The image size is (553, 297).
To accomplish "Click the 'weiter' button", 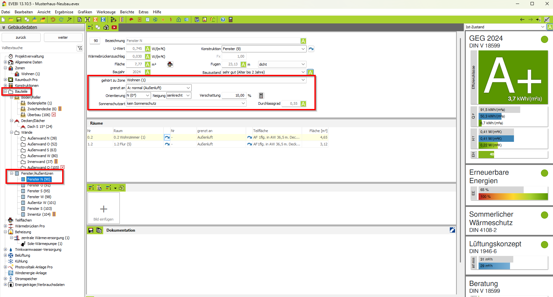I will (63, 37).
